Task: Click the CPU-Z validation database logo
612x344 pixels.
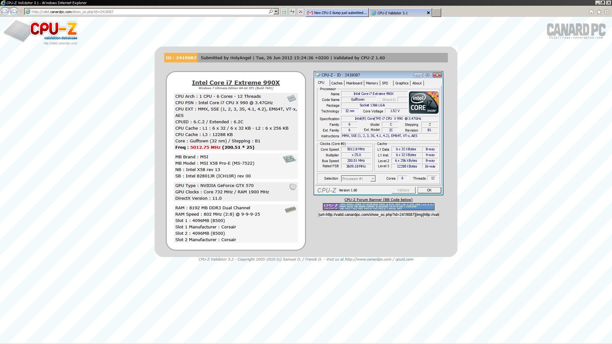Action: click(41, 32)
